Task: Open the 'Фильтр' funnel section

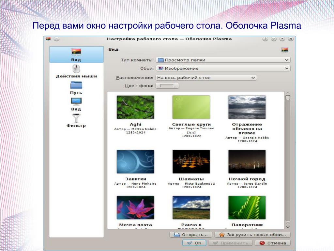Action: click(76, 121)
